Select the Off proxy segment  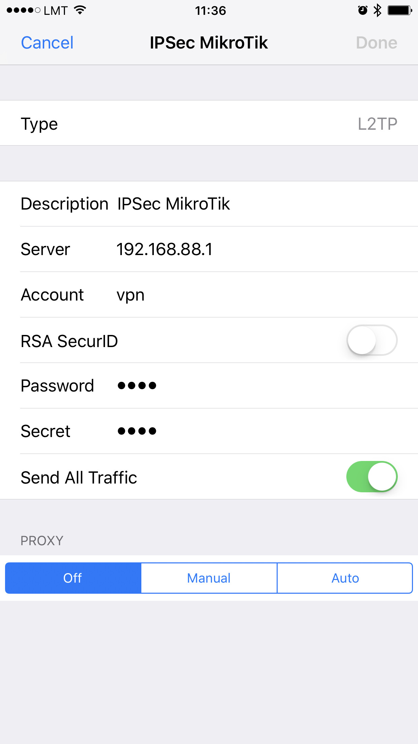pos(73,578)
